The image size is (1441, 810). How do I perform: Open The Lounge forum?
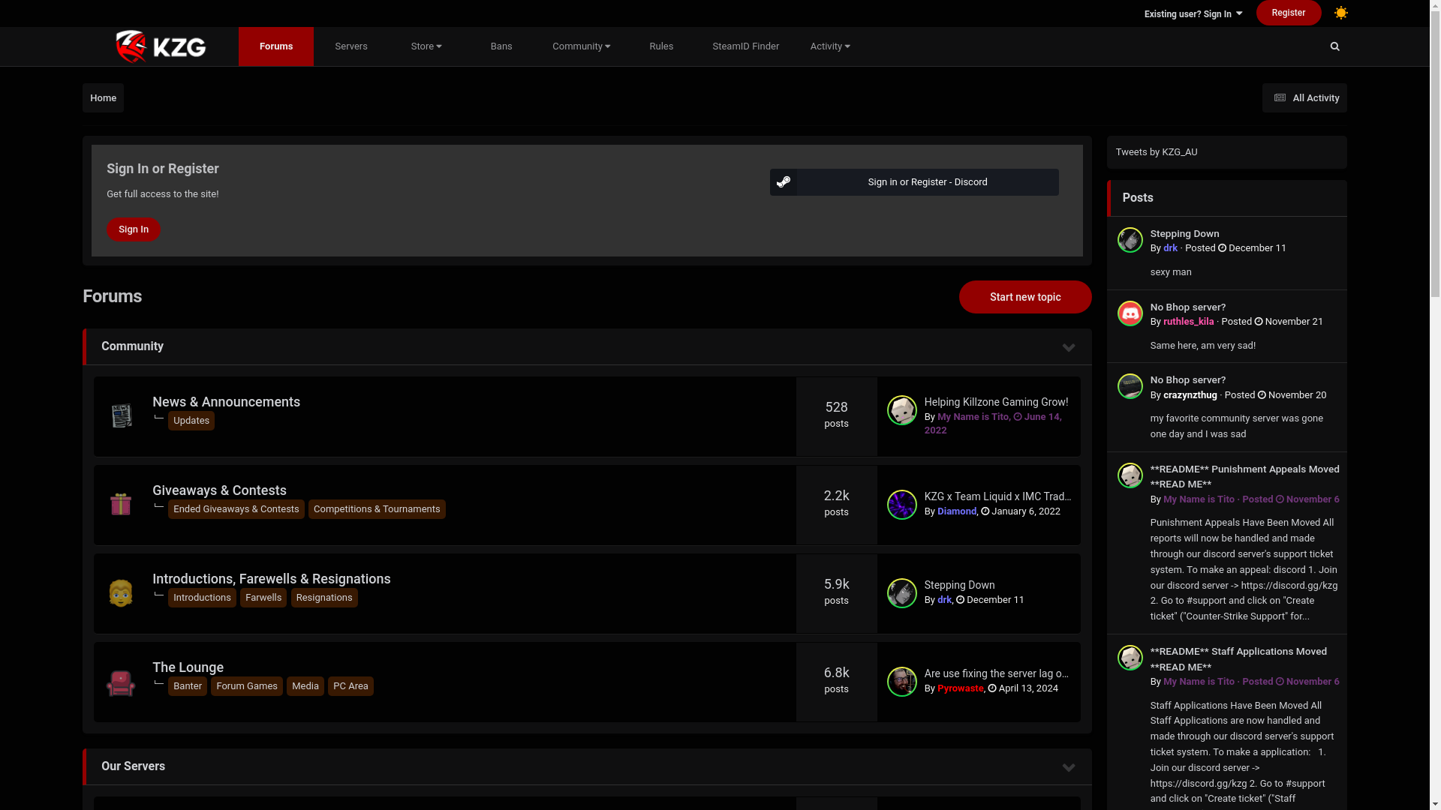pos(188,667)
